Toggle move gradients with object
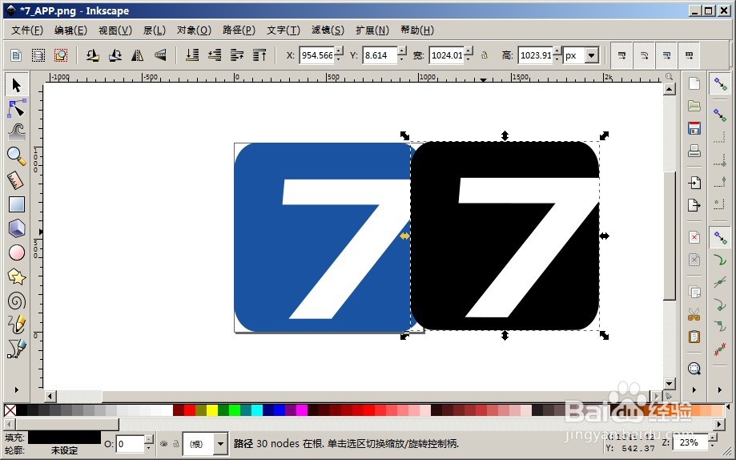Screen dimensions: 736x460 pyautogui.click(x=666, y=55)
